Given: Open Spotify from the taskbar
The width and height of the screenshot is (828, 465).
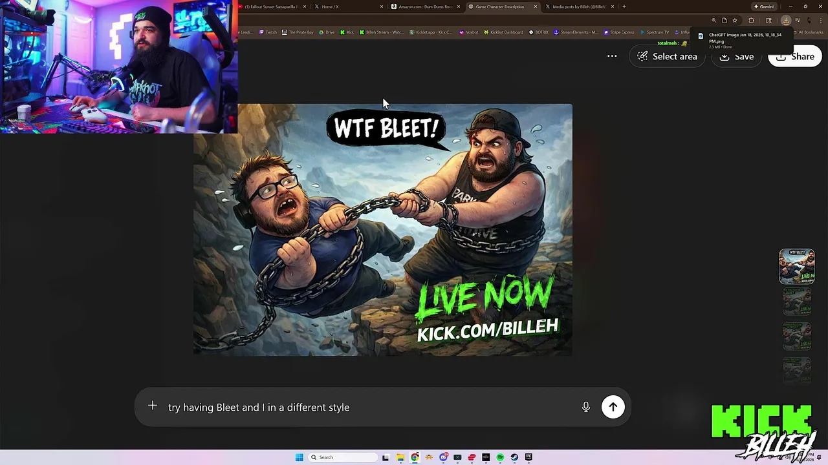Looking at the screenshot, I should click(x=500, y=457).
